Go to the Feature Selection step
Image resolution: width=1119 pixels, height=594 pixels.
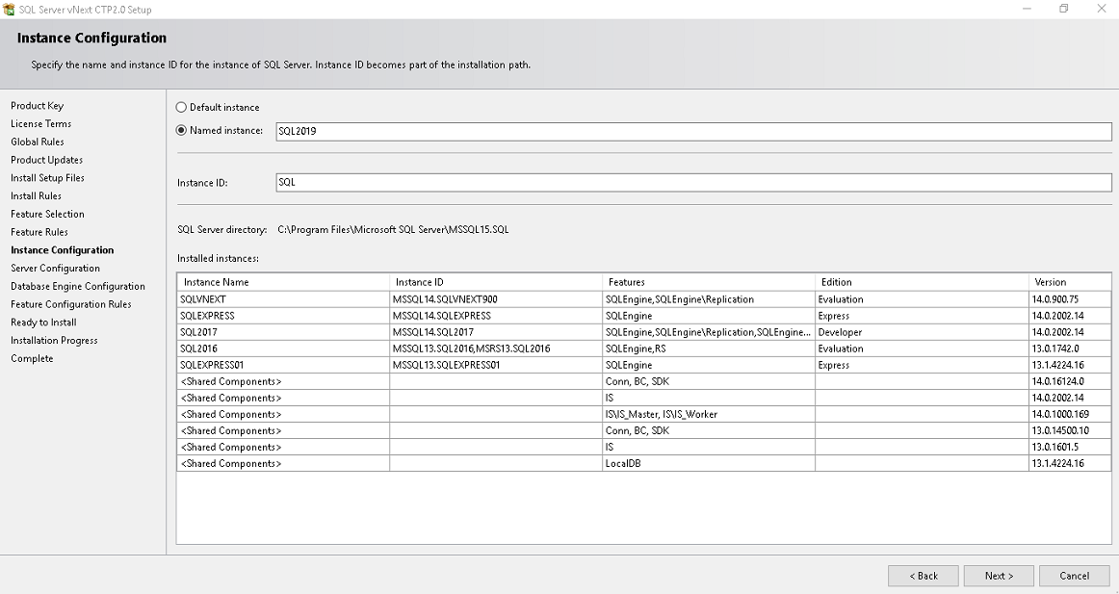point(47,214)
